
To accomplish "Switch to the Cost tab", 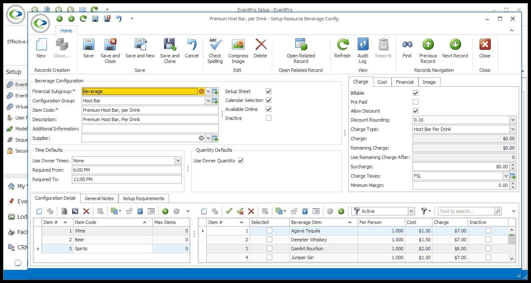I will pos(382,82).
